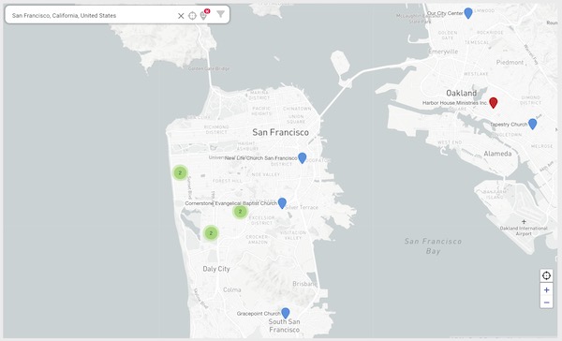Select the Gracepoint Church map pin
Viewport: 562px width, 341px height.
[286, 313]
